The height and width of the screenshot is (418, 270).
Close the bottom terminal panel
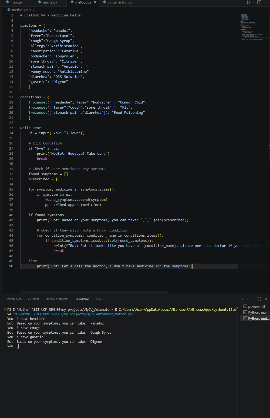click(x=266, y=299)
